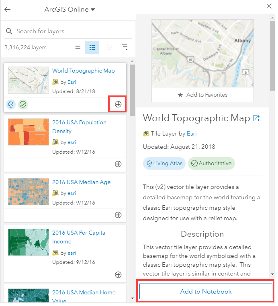Viewport: 278px width, 306px height.
Task: Add 2016 USA Population Density layer
Action: click(118, 164)
